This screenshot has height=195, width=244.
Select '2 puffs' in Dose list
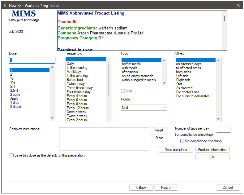29,95
